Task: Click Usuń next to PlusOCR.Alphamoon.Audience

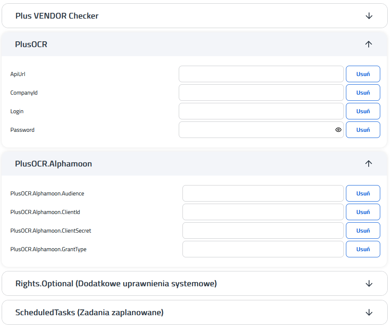Action: click(x=363, y=193)
